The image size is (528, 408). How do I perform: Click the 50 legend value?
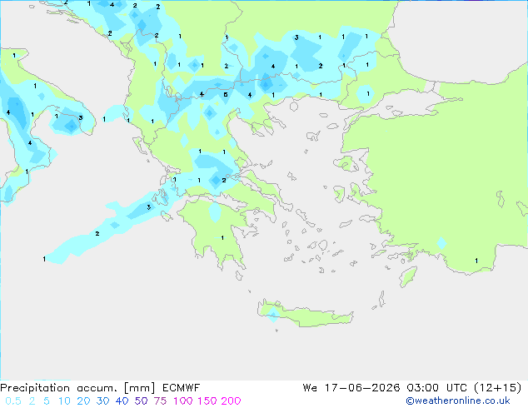pyautogui.click(x=141, y=401)
